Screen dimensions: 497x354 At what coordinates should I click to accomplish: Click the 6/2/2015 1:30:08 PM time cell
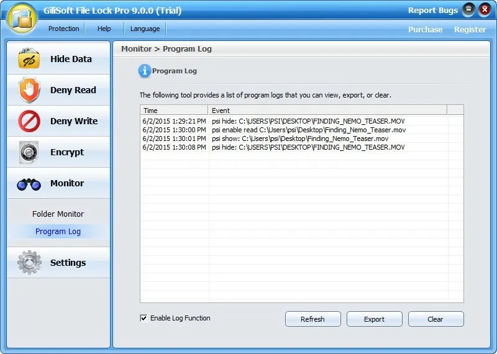click(x=174, y=147)
